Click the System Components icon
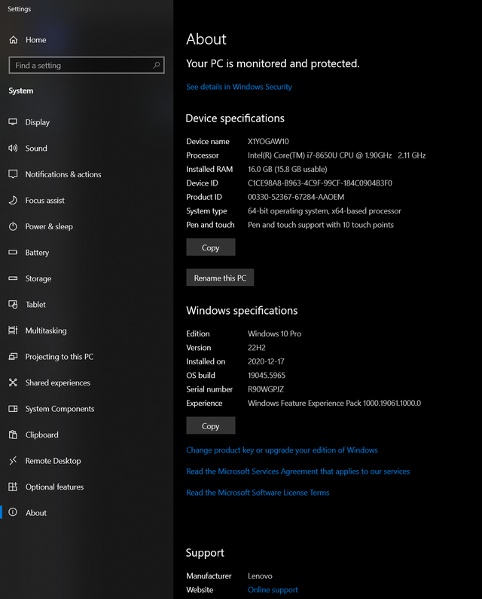This screenshot has height=599, width=482. click(x=13, y=409)
